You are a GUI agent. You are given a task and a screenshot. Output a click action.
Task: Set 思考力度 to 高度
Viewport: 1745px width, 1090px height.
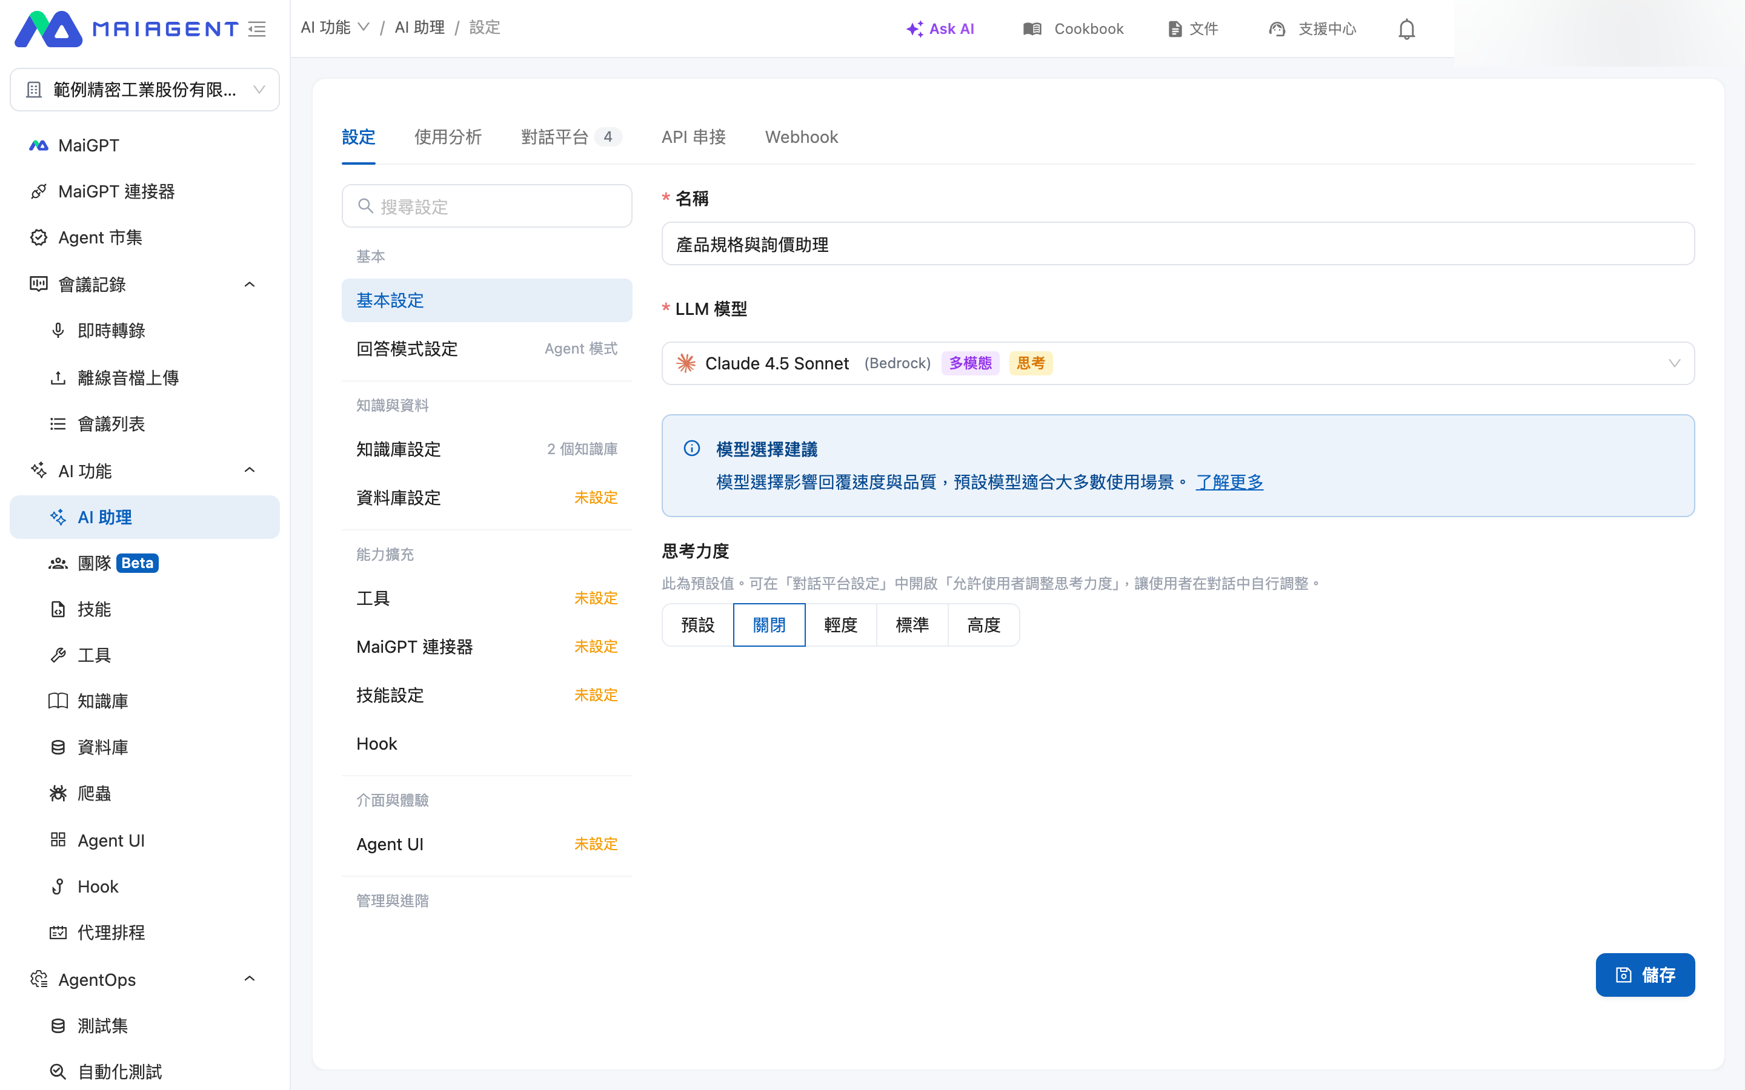pyautogui.click(x=983, y=625)
